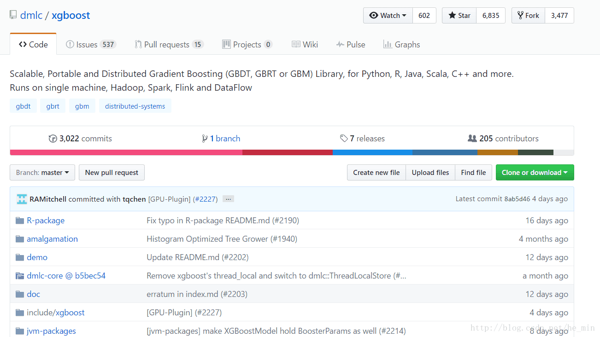Click the commits history clock icon
This screenshot has height=337, width=600.
point(53,139)
